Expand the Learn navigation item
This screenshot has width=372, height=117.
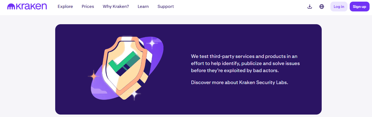point(143,7)
